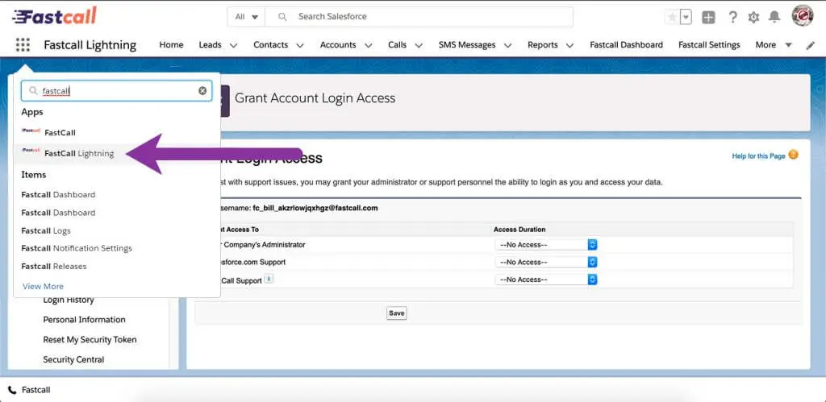Open the App Launcher grid icon
The image size is (826, 402).
point(23,45)
